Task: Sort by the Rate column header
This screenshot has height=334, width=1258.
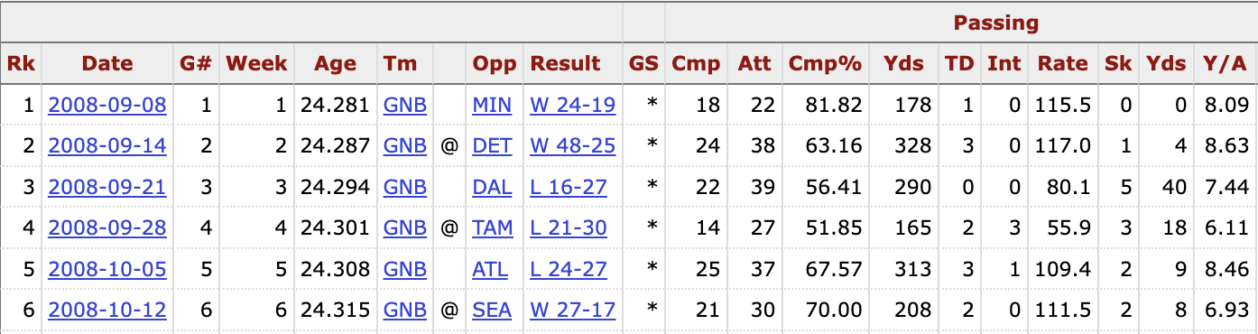Action: pos(1063,63)
